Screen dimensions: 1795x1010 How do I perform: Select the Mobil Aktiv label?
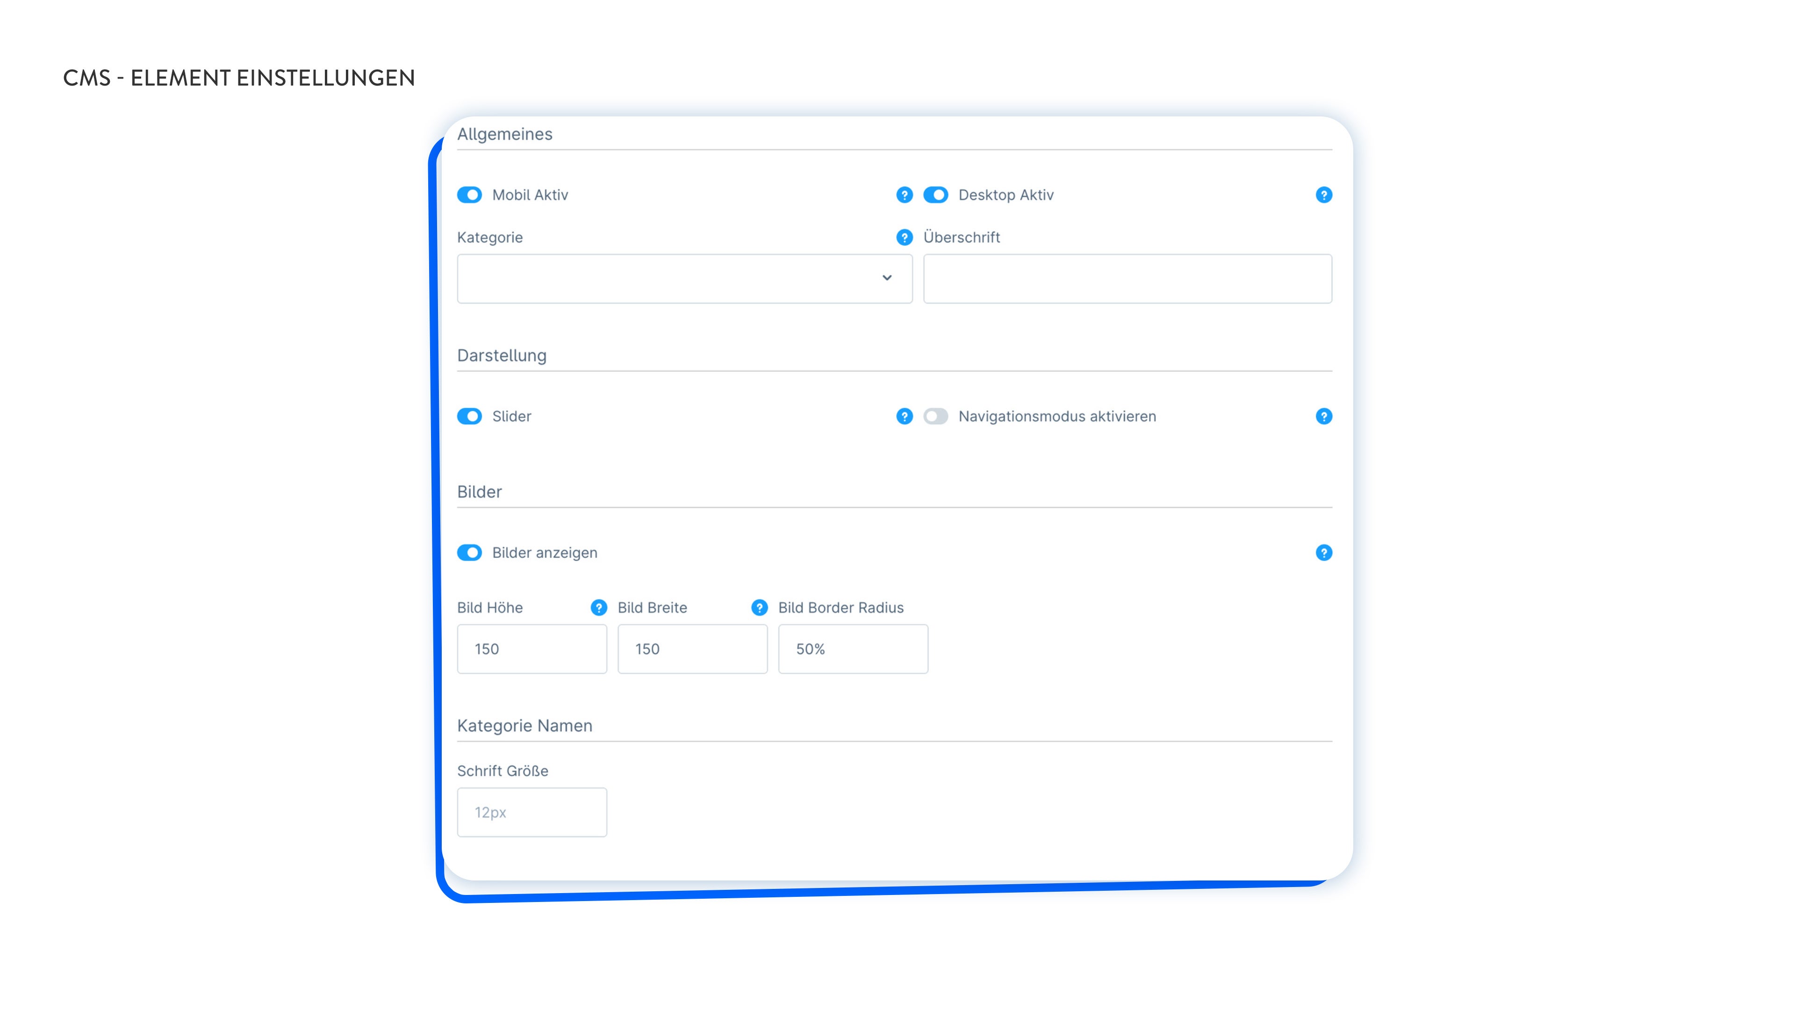tap(530, 195)
